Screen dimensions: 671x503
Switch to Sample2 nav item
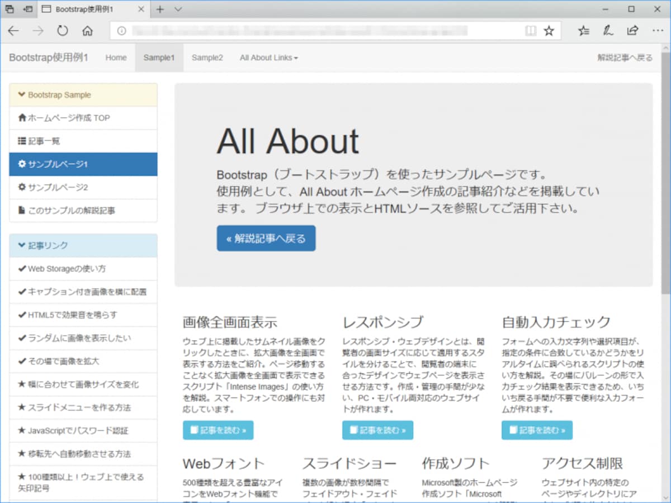[207, 58]
